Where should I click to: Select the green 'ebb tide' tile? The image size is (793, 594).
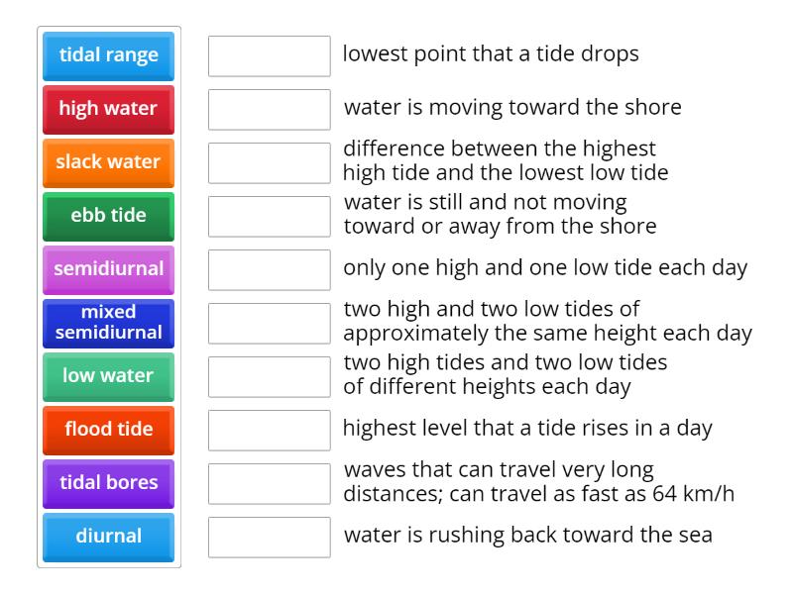click(109, 216)
